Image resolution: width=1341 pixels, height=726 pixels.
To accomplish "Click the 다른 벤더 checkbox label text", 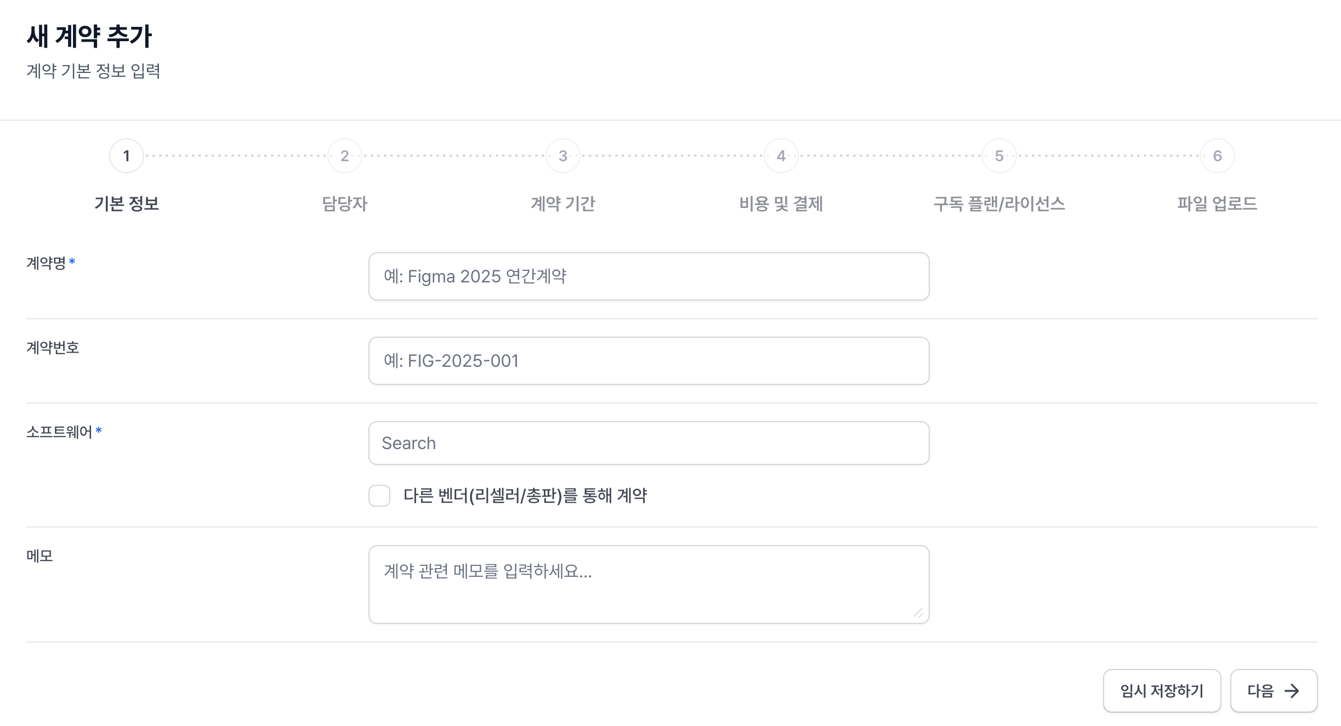I will [525, 496].
